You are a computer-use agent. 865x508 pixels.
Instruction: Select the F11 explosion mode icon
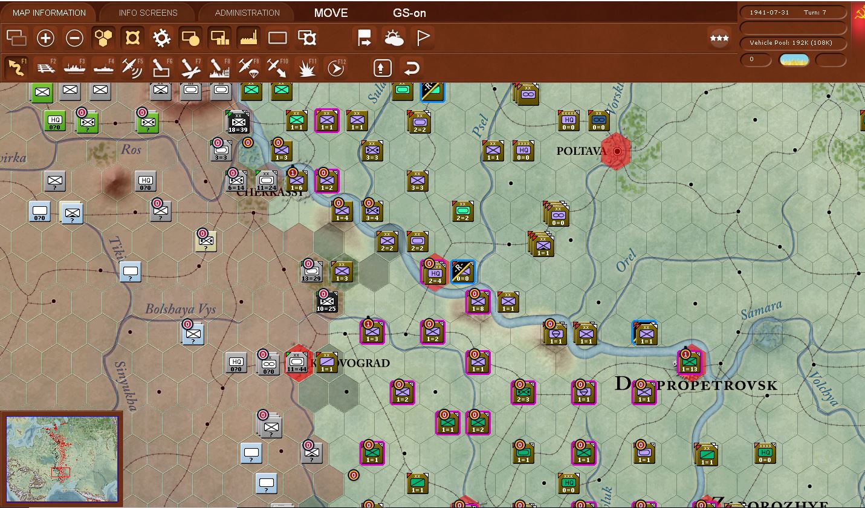(x=307, y=68)
